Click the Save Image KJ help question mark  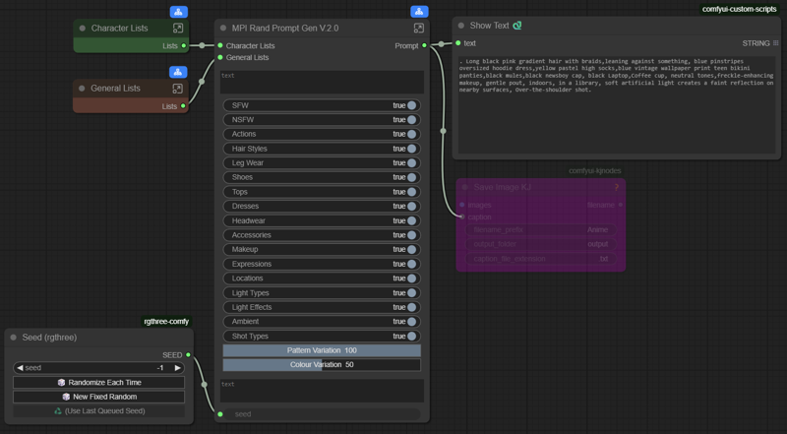tap(617, 186)
